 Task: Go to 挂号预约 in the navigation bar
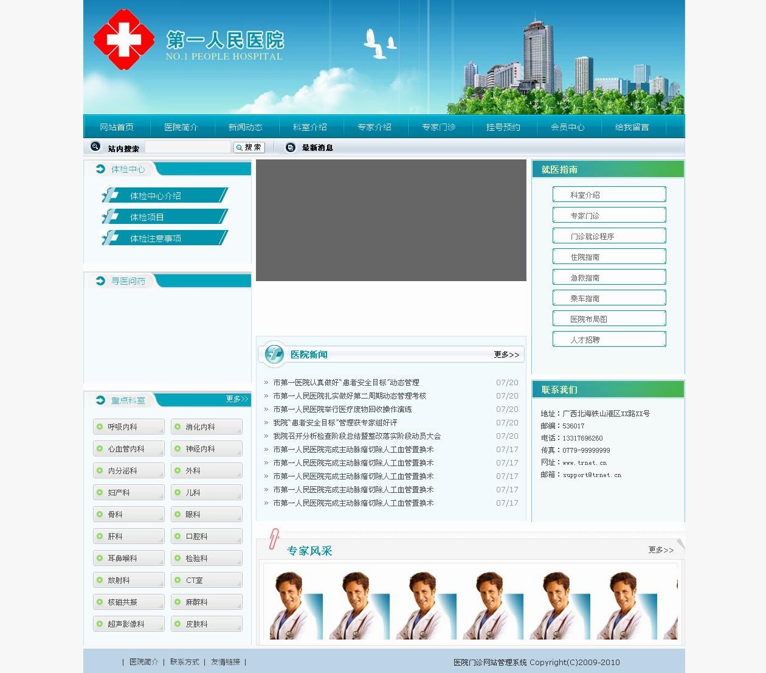(x=503, y=127)
